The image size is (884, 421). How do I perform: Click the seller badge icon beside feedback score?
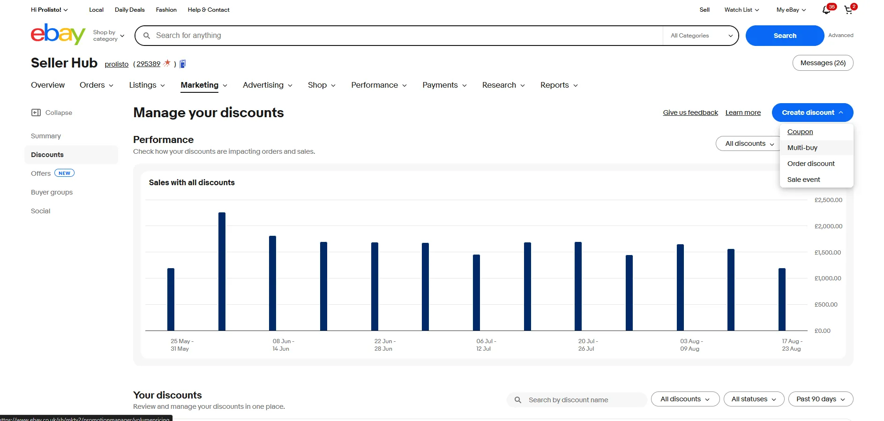click(183, 64)
